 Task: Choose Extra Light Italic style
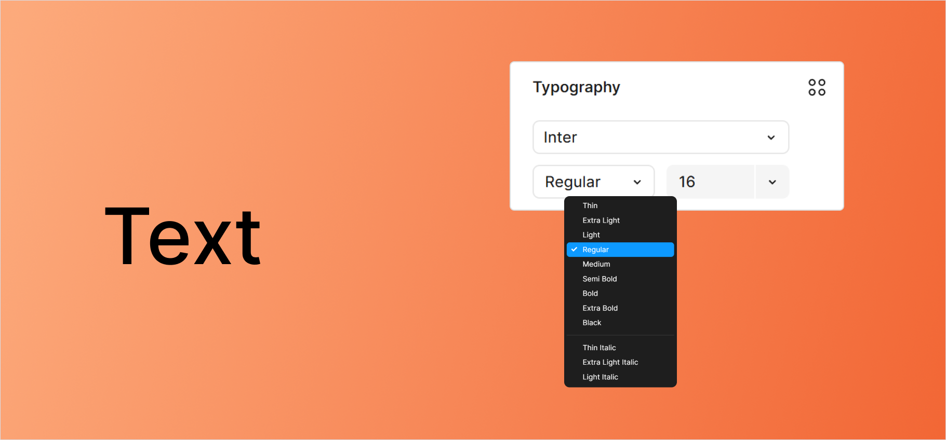610,362
